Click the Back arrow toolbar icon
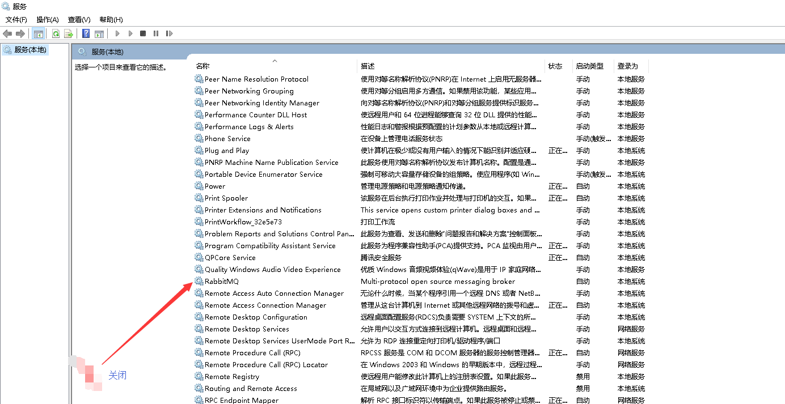The width and height of the screenshot is (785, 404). [7, 33]
